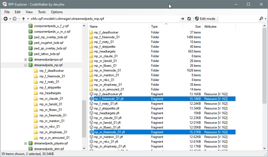Open back history dropdown arrow

(x=10, y=19)
